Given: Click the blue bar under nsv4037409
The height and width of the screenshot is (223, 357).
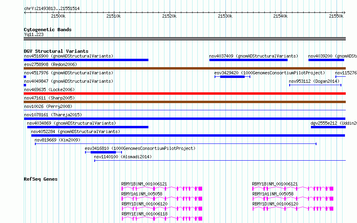Looking at the screenshot, I should (248, 60).
